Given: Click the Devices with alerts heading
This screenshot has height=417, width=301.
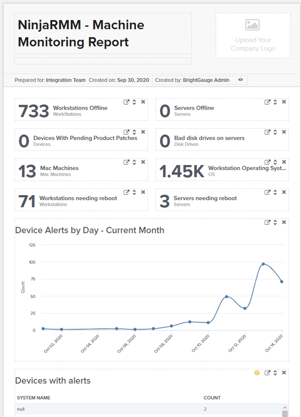Looking at the screenshot, I should click(x=53, y=381).
